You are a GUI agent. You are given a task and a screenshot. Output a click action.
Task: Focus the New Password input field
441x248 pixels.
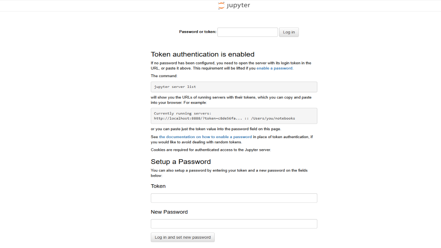click(234, 224)
